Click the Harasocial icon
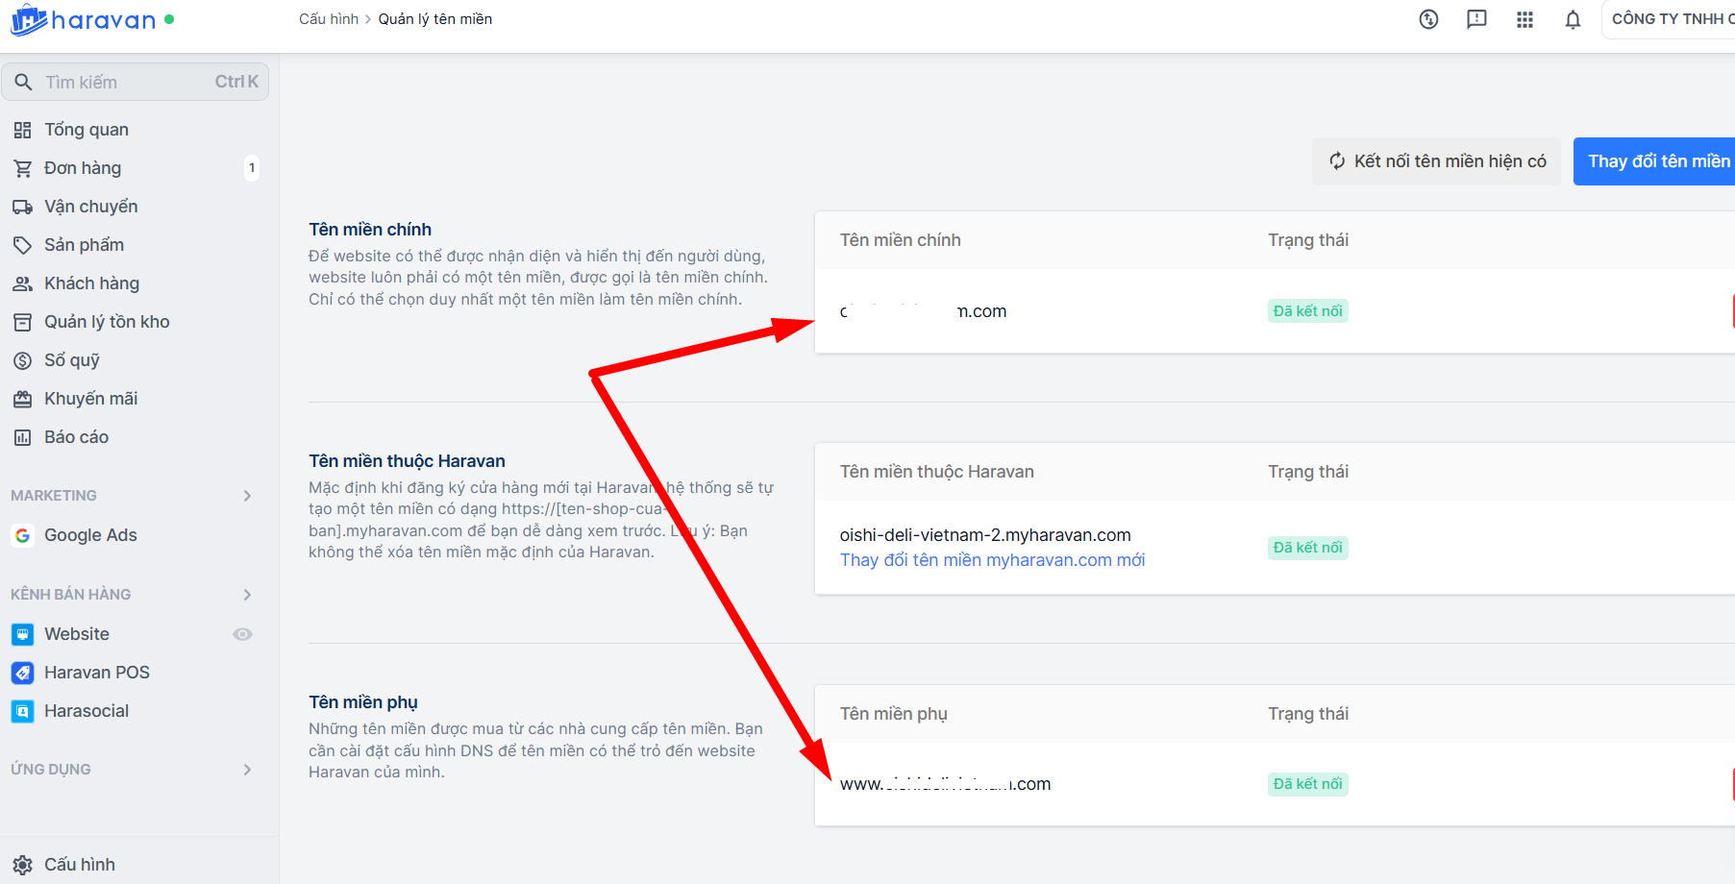 (22, 711)
